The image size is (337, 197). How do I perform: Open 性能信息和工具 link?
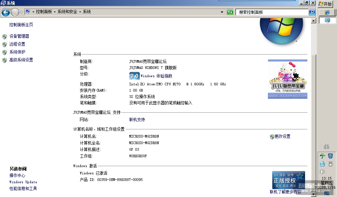(23, 188)
